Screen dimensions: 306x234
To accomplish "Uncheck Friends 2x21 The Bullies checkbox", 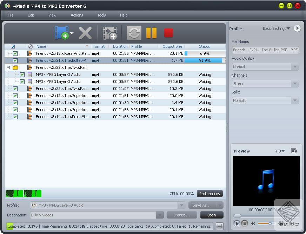I will pyautogui.click(x=15, y=60).
